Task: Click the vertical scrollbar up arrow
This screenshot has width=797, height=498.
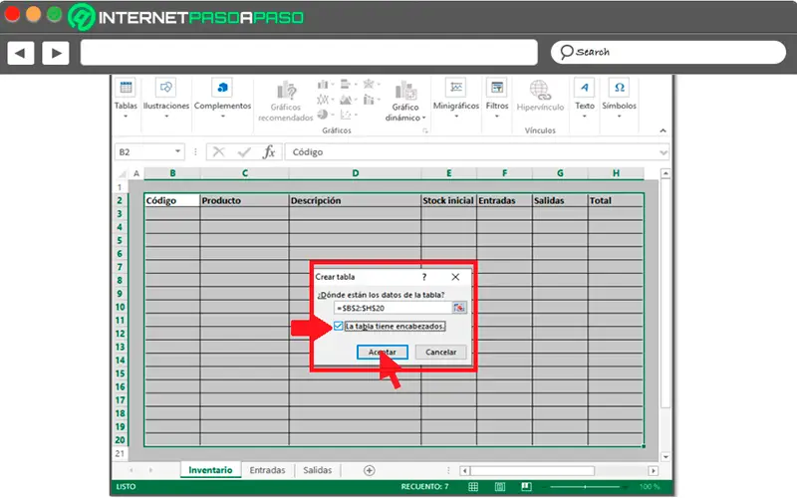Action: (x=665, y=173)
